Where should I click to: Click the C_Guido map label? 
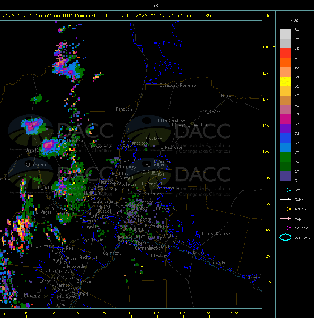[x=46, y=188]
